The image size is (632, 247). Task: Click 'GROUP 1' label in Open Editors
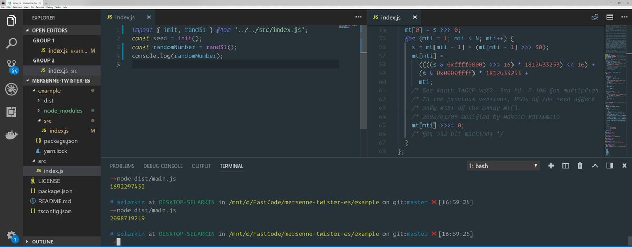pos(43,40)
